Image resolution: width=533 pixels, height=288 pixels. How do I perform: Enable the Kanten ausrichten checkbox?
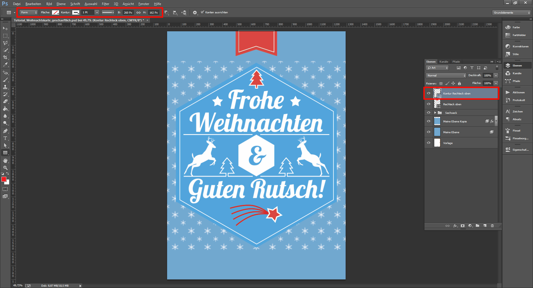click(202, 12)
